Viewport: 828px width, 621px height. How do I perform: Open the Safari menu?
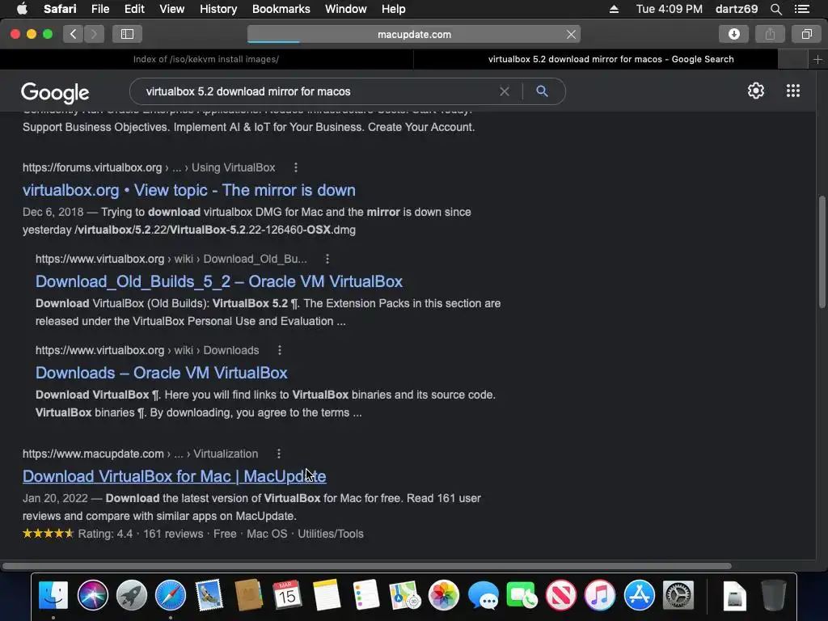[60, 9]
